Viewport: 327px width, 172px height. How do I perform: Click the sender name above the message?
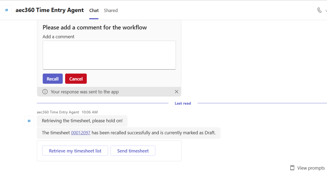(x=58, y=112)
